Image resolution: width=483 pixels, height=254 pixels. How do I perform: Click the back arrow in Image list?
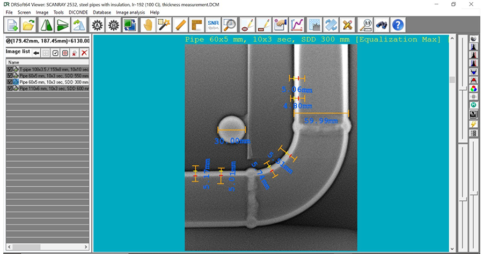coord(36,53)
